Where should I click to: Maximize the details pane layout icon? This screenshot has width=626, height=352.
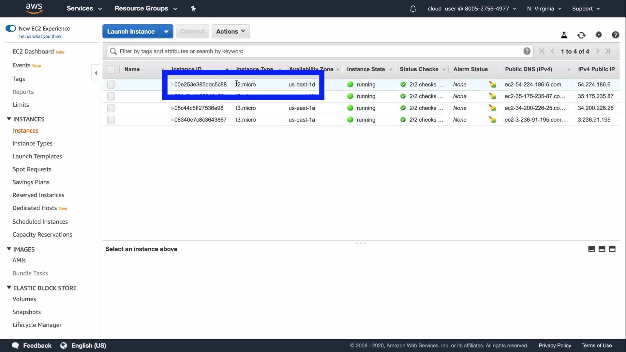(612, 249)
